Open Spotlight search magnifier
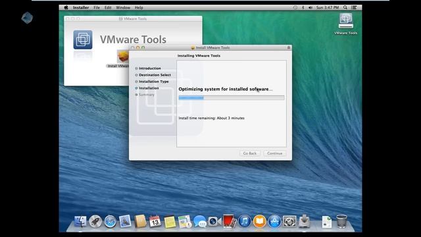The width and height of the screenshot is (421, 237). pos(345,7)
